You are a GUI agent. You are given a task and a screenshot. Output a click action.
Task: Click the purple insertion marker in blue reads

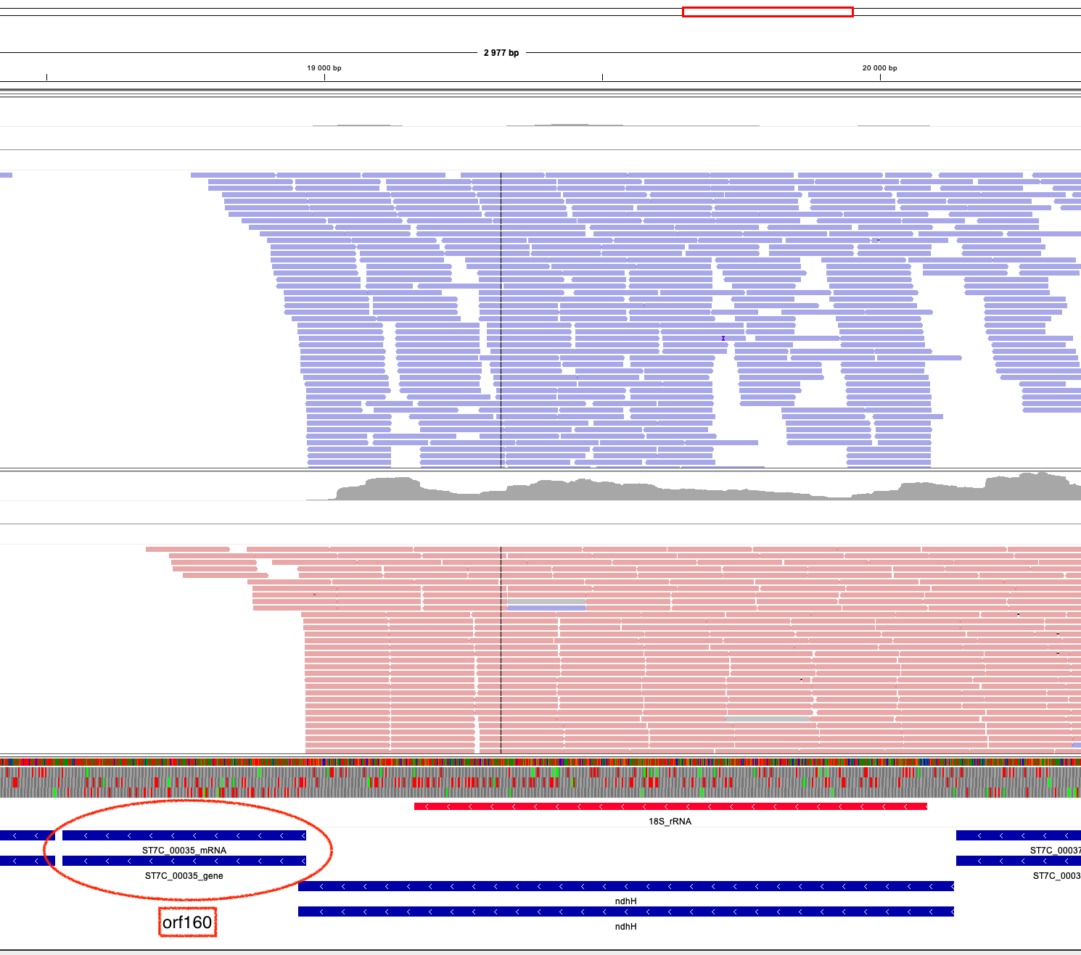click(x=723, y=339)
